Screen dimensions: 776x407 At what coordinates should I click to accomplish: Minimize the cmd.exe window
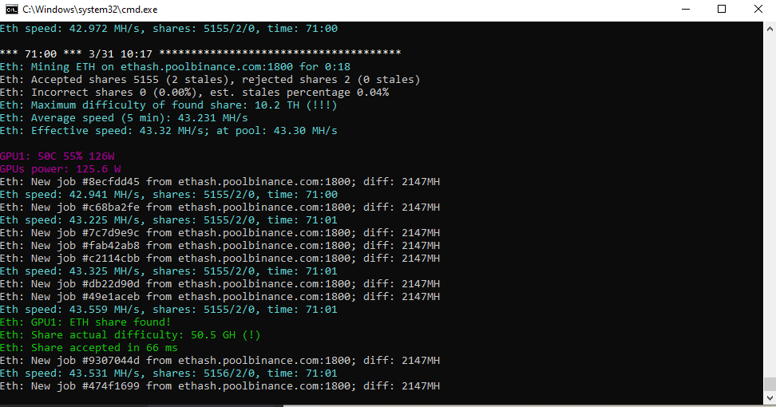pyautogui.click(x=686, y=10)
